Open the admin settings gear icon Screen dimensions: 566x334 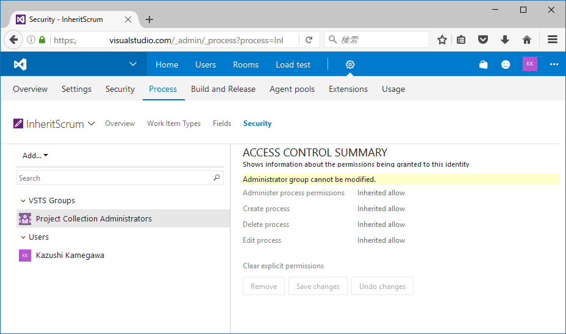[x=349, y=64]
